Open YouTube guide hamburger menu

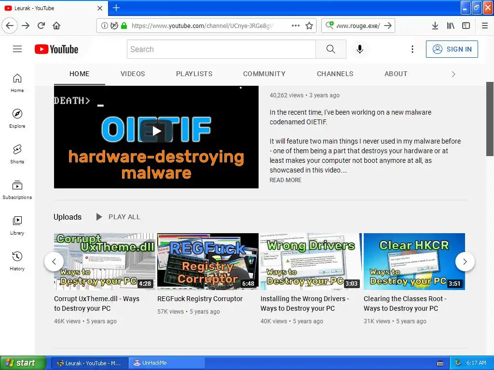pos(17,49)
